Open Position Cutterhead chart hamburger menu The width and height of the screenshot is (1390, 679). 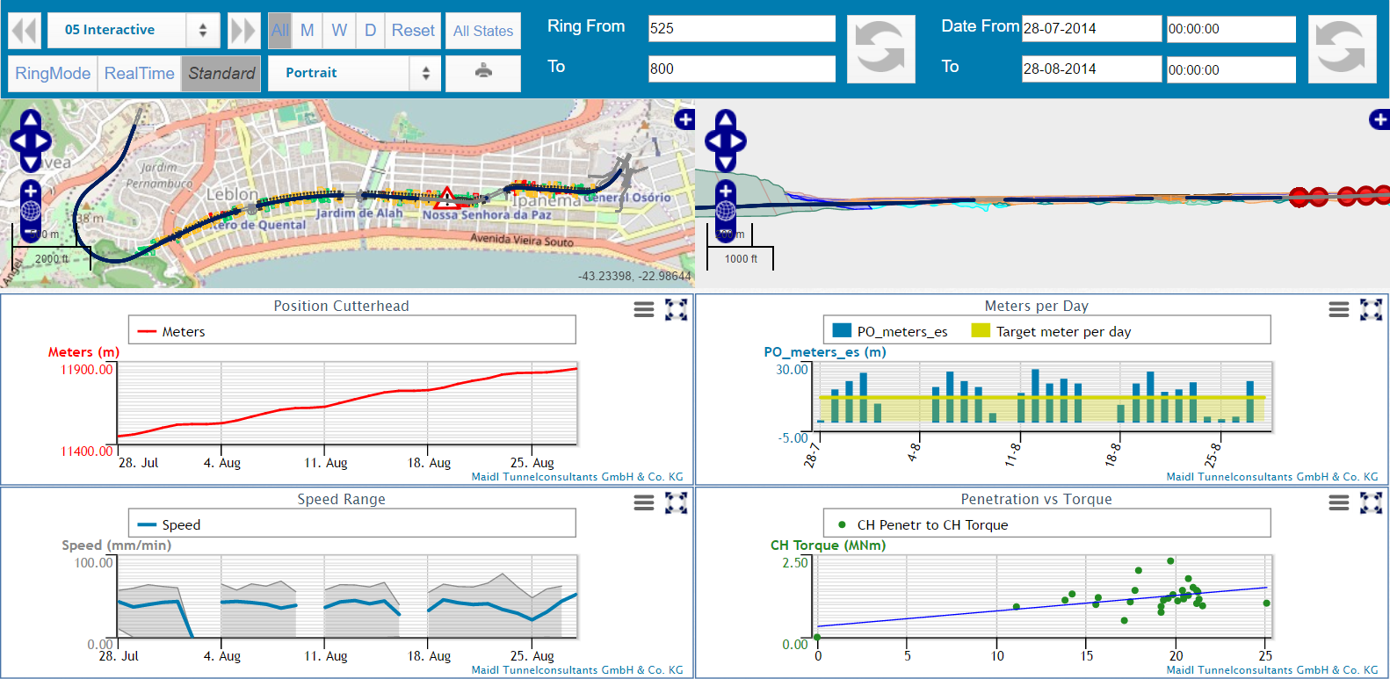[x=644, y=309]
